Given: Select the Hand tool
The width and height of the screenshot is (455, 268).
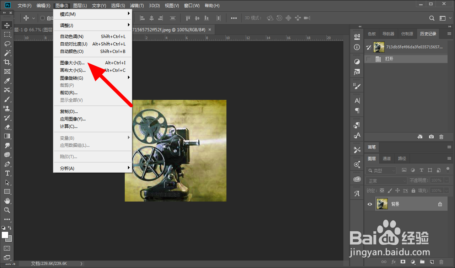Looking at the screenshot, I should pyautogui.click(x=7, y=201).
